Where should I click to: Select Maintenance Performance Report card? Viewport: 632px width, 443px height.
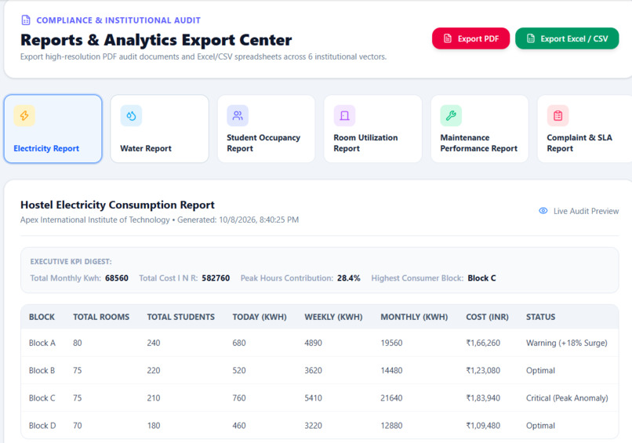480,129
